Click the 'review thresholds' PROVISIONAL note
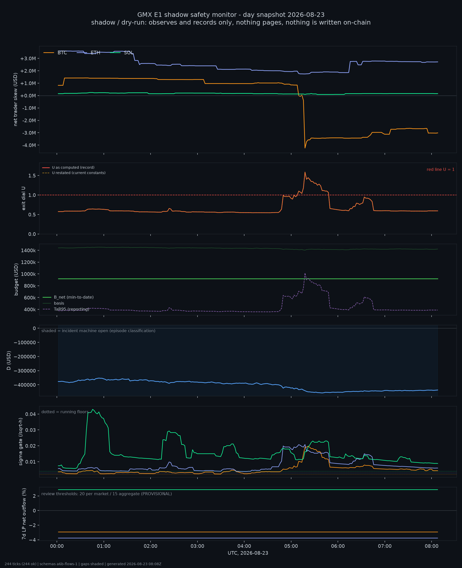This screenshot has width=462, height=568. click(106, 494)
